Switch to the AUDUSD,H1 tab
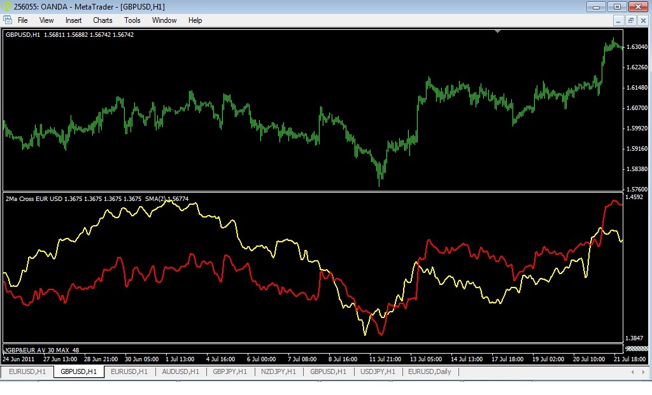This screenshot has width=652, height=395. 180,371
